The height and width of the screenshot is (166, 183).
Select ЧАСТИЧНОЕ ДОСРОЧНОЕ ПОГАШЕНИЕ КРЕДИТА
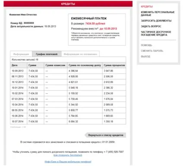tap(156, 33)
